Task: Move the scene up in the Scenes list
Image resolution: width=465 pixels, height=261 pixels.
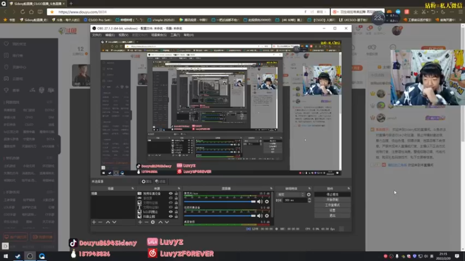Action: (108, 222)
